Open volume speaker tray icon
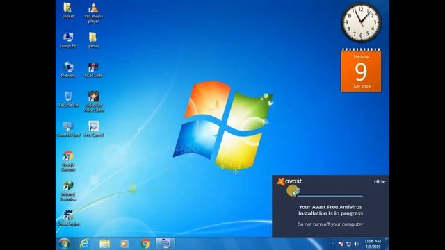The height and width of the screenshot is (250, 445). point(356,244)
